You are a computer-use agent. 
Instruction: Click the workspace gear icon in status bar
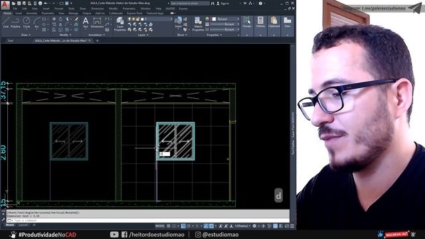click(254, 226)
